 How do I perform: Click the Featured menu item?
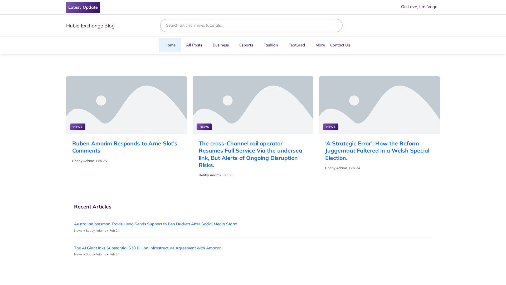point(296,45)
